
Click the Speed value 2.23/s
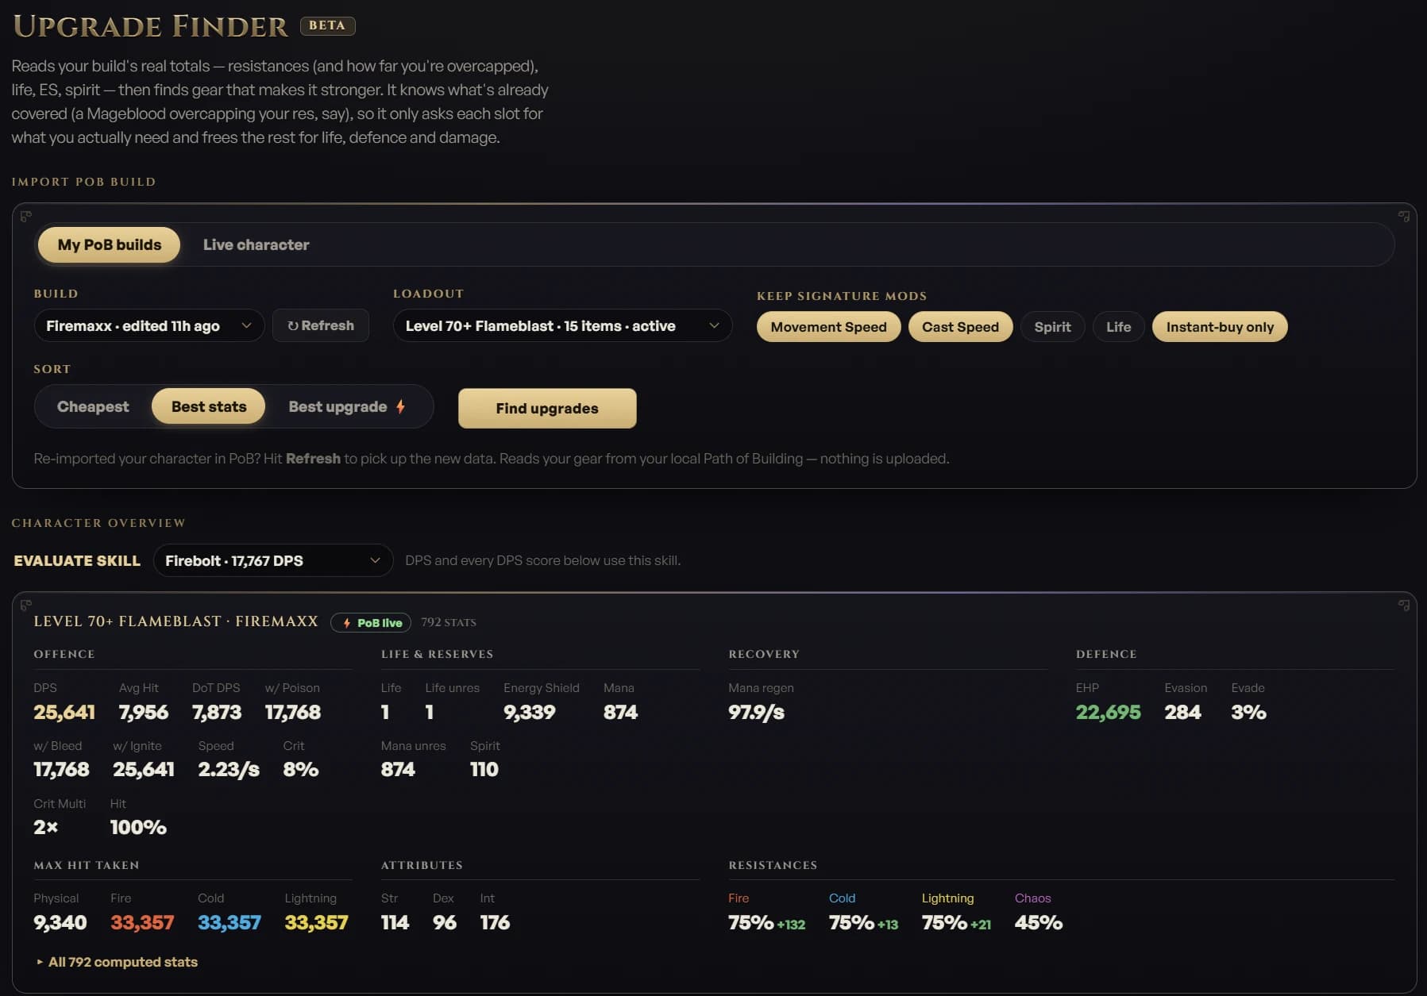[229, 769]
